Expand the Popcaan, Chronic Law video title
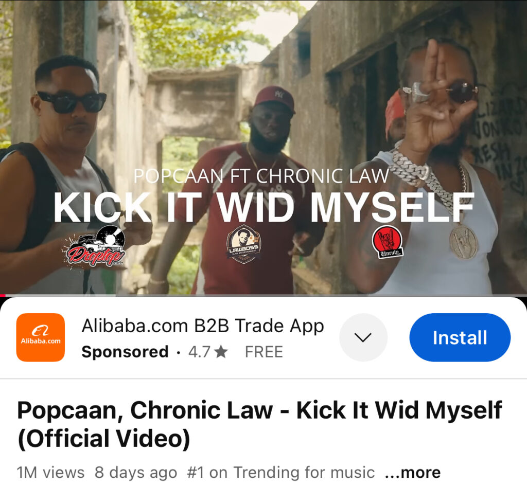The width and height of the screenshot is (527, 486). pos(259,424)
